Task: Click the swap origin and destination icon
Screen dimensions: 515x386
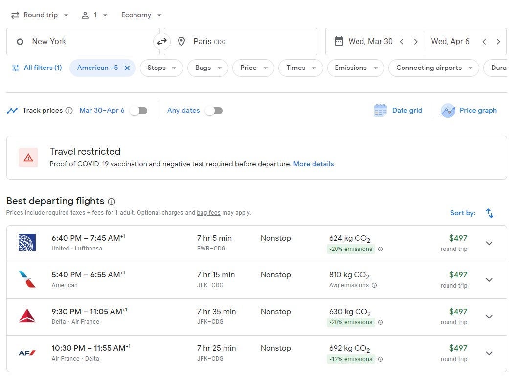Action: (x=161, y=42)
